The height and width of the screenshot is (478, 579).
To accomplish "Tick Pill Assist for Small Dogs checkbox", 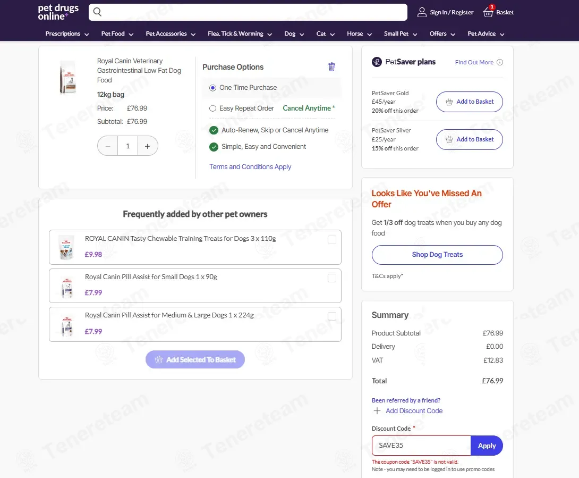I will pyautogui.click(x=332, y=278).
